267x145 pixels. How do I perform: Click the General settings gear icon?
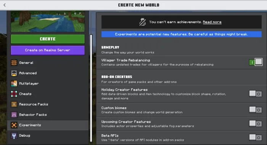14,63
